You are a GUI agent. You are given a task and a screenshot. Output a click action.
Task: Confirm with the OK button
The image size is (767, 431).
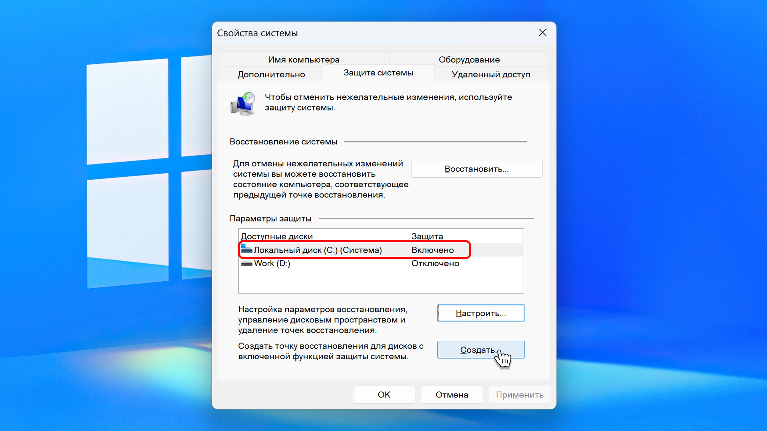pos(384,395)
